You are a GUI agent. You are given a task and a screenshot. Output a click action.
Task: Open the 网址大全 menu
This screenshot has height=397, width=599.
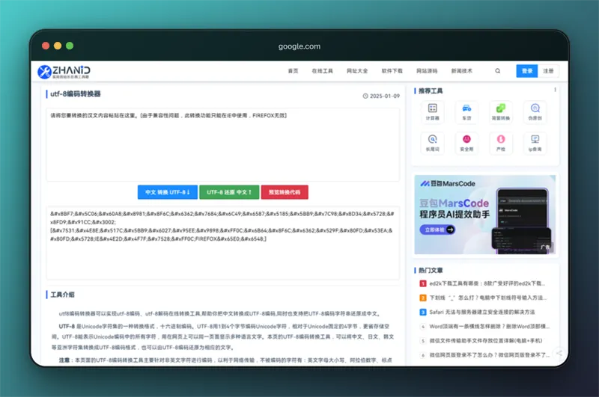(357, 71)
